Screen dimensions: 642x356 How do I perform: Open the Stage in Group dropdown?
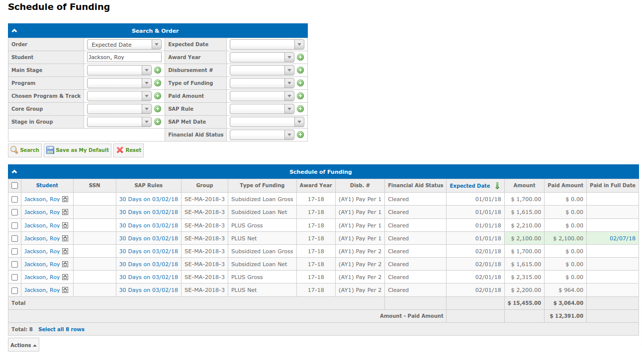coord(119,122)
